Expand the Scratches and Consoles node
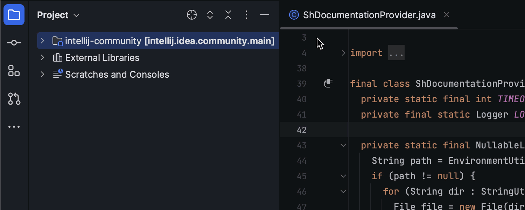The image size is (525, 210). click(x=42, y=74)
